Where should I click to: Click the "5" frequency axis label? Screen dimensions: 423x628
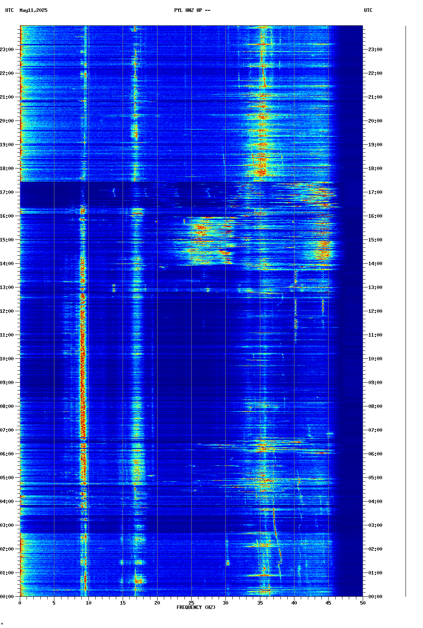54,603
